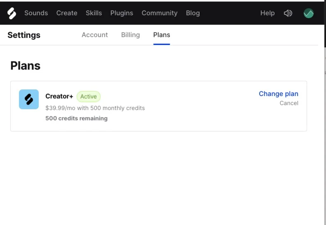This screenshot has height=225, width=326.
Task: Open the Skills page
Action: pyautogui.click(x=94, y=13)
